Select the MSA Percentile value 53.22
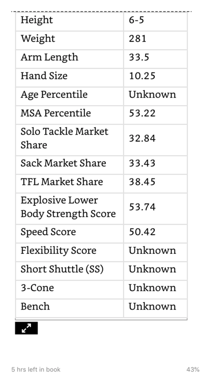 [142, 113]
